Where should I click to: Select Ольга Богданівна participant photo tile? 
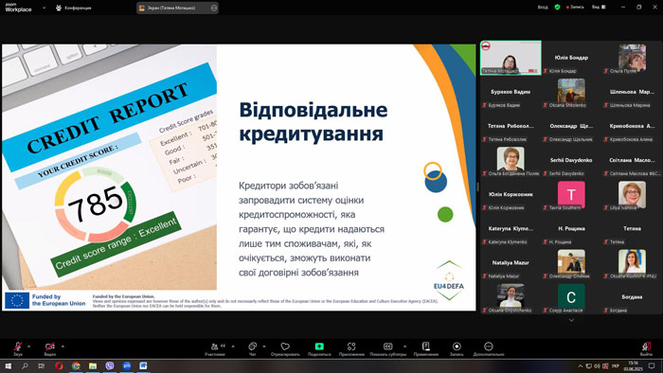tap(511, 161)
